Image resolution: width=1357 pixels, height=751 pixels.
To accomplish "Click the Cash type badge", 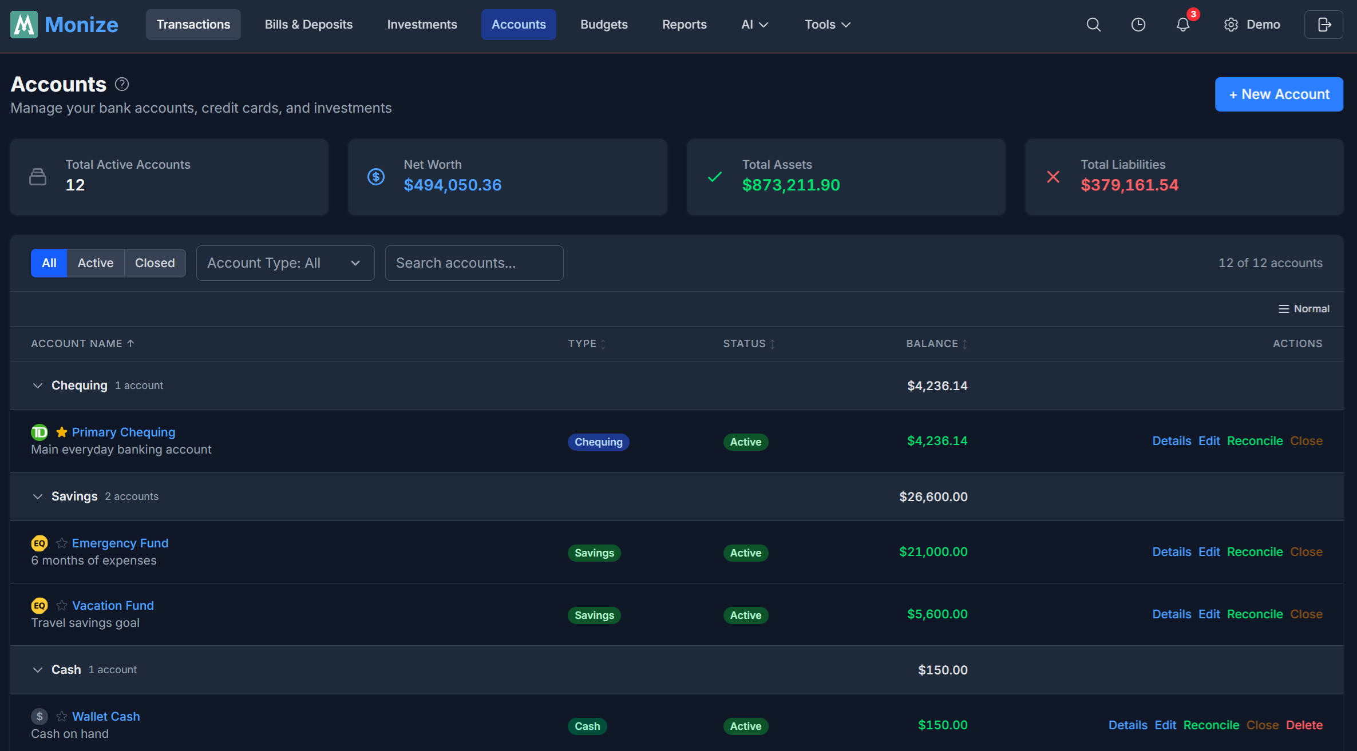I will pos(587,726).
